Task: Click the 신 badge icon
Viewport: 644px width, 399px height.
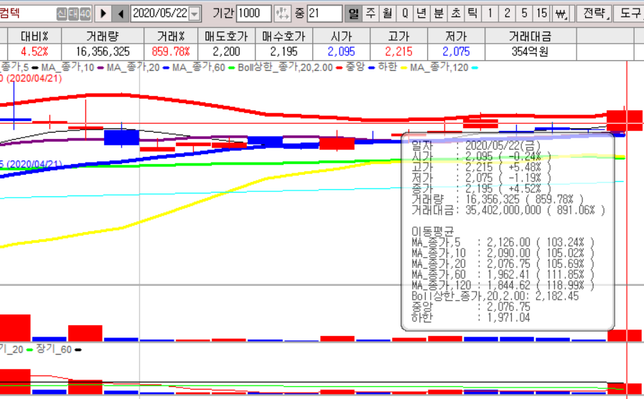Action: tap(62, 14)
